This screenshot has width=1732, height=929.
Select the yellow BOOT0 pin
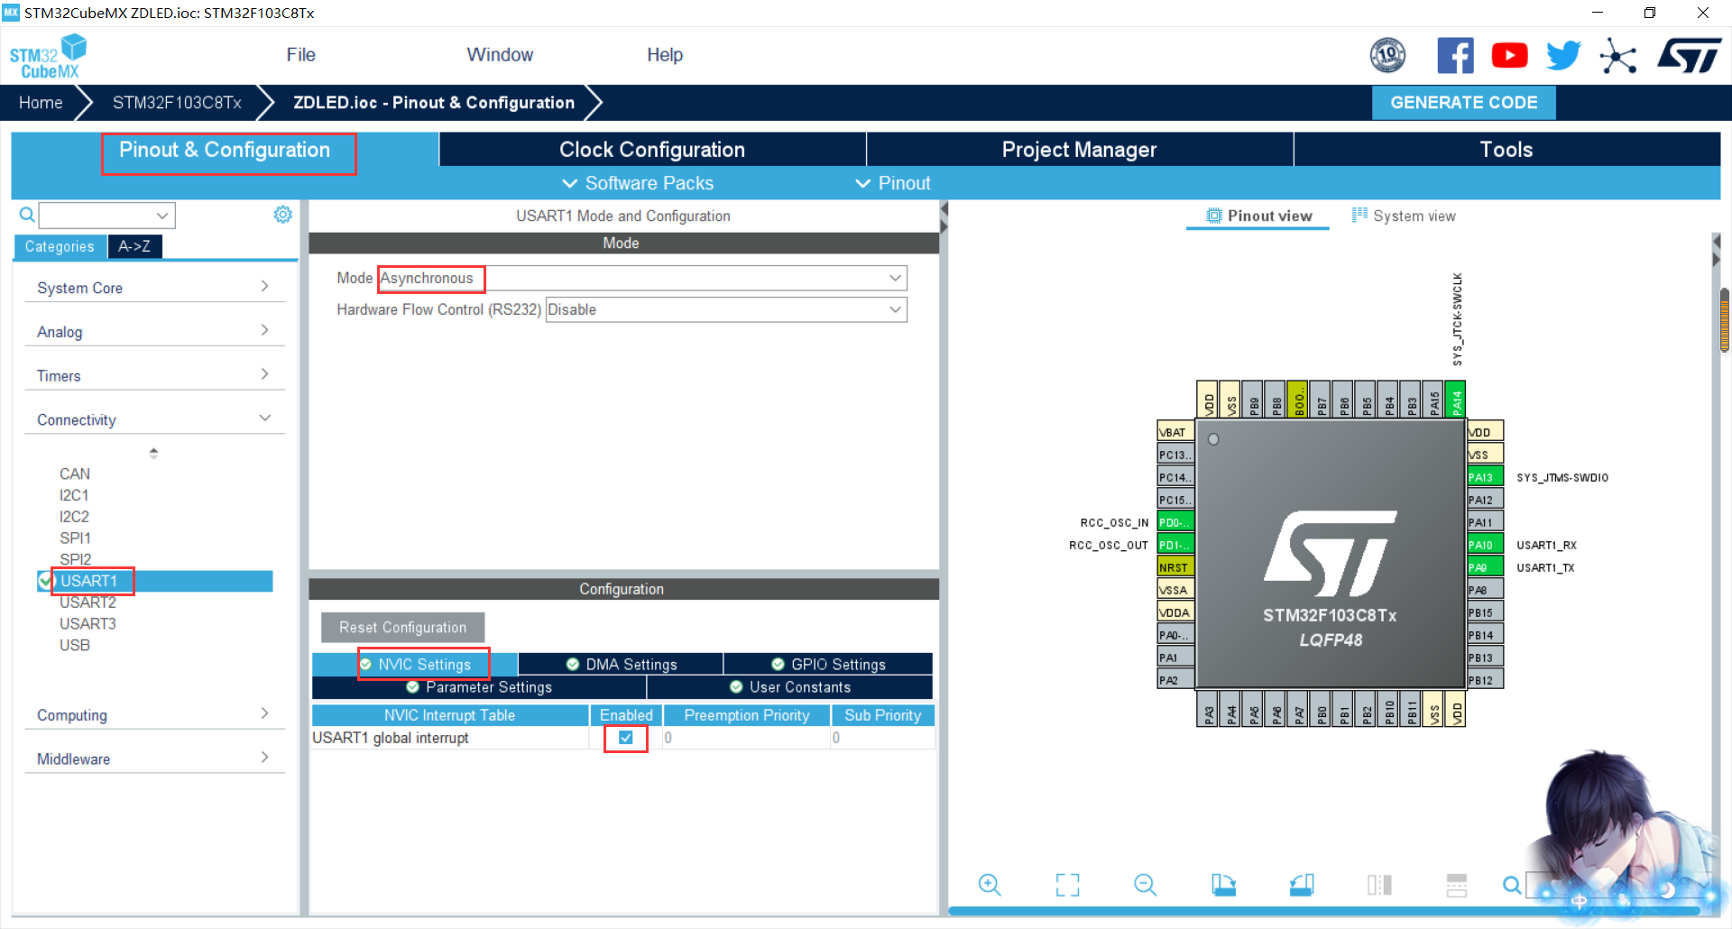point(1297,400)
